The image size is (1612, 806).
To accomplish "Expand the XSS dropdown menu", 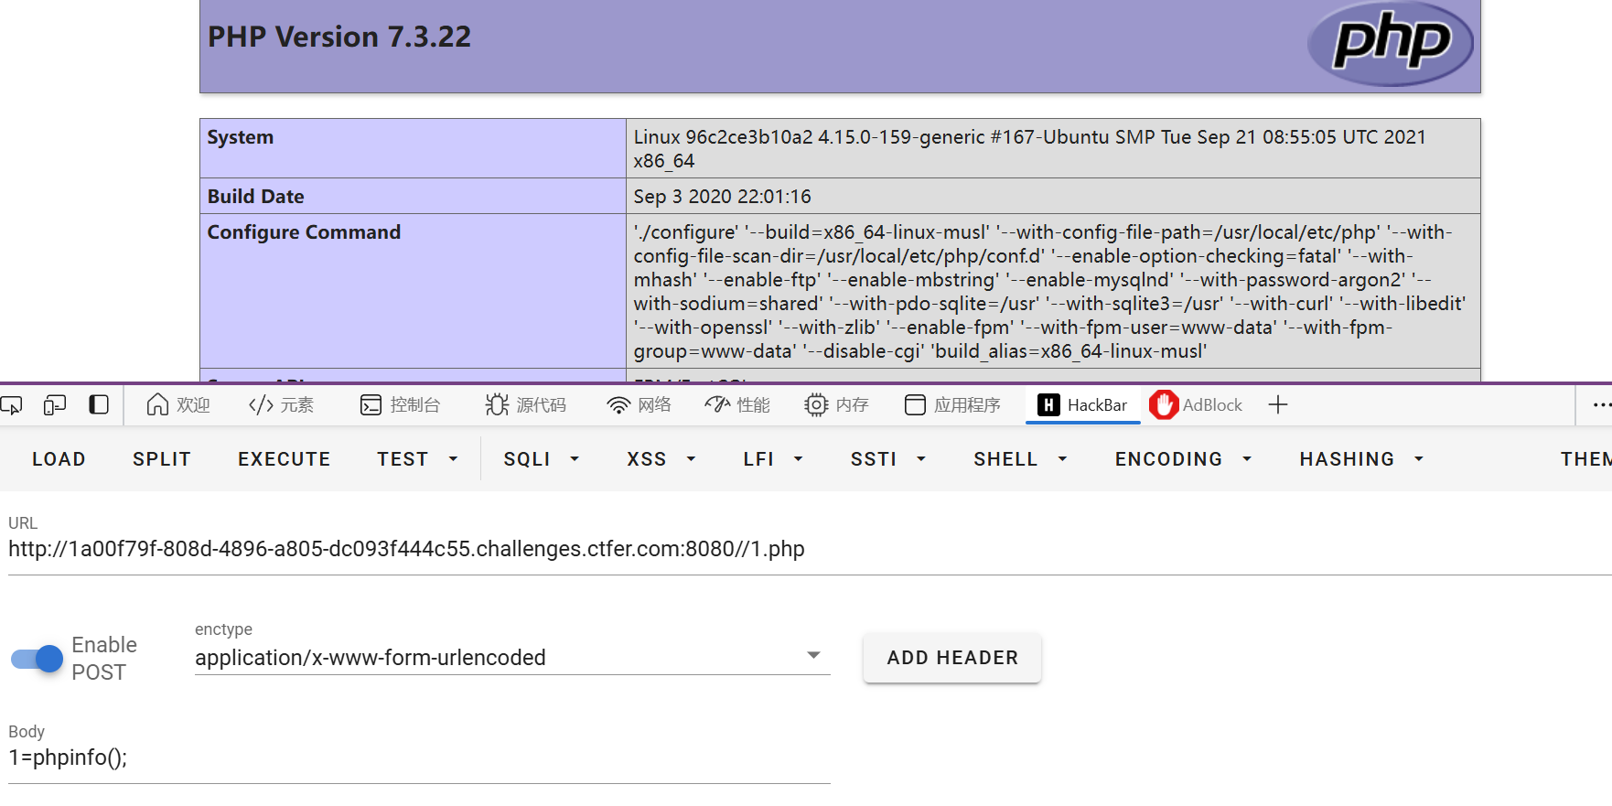I will 661,459.
